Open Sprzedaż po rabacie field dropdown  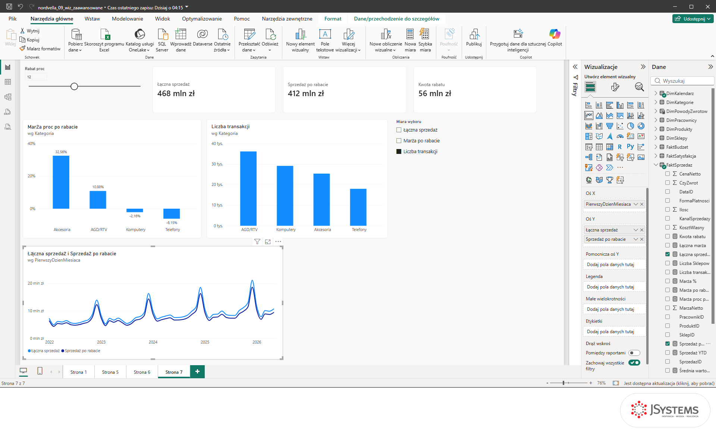pyautogui.click(x=636, y=239)
